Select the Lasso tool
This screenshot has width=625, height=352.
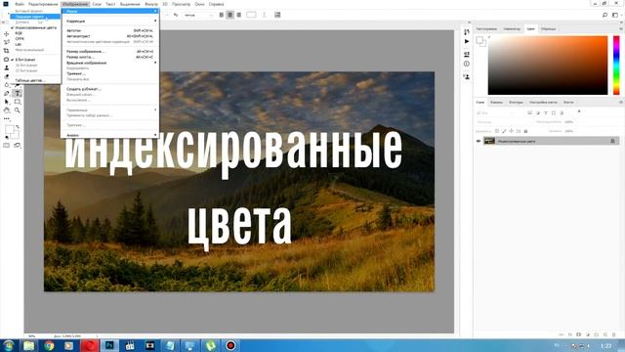pyautogui.click(x=7, y=42)
